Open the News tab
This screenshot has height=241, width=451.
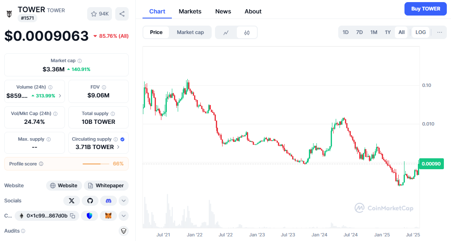[x=223, y=11]
